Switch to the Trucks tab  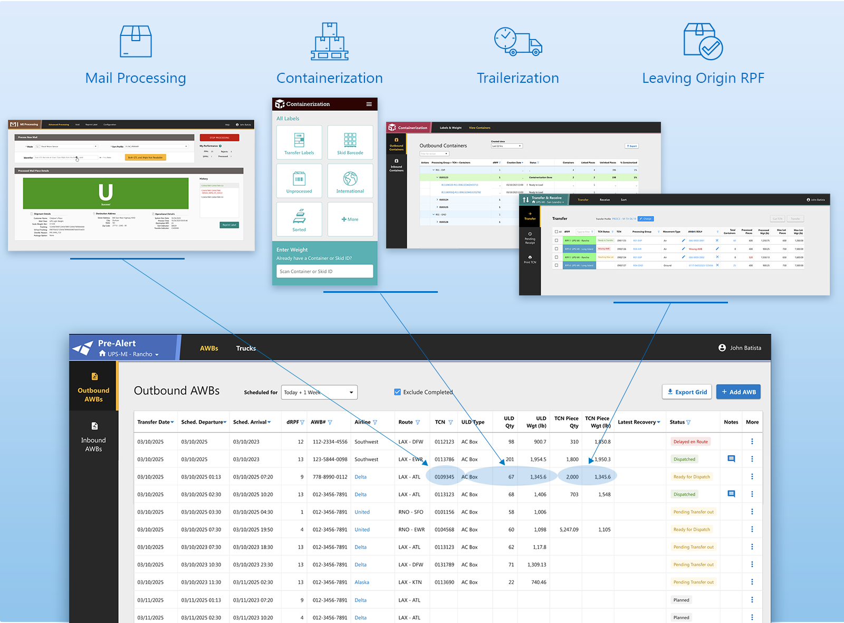246,348
